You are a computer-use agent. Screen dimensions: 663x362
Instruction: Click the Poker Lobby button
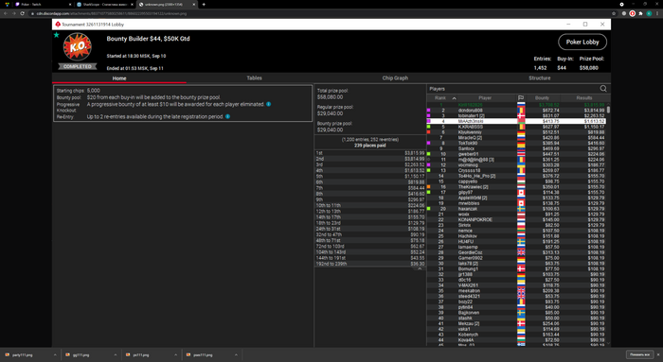582,42
